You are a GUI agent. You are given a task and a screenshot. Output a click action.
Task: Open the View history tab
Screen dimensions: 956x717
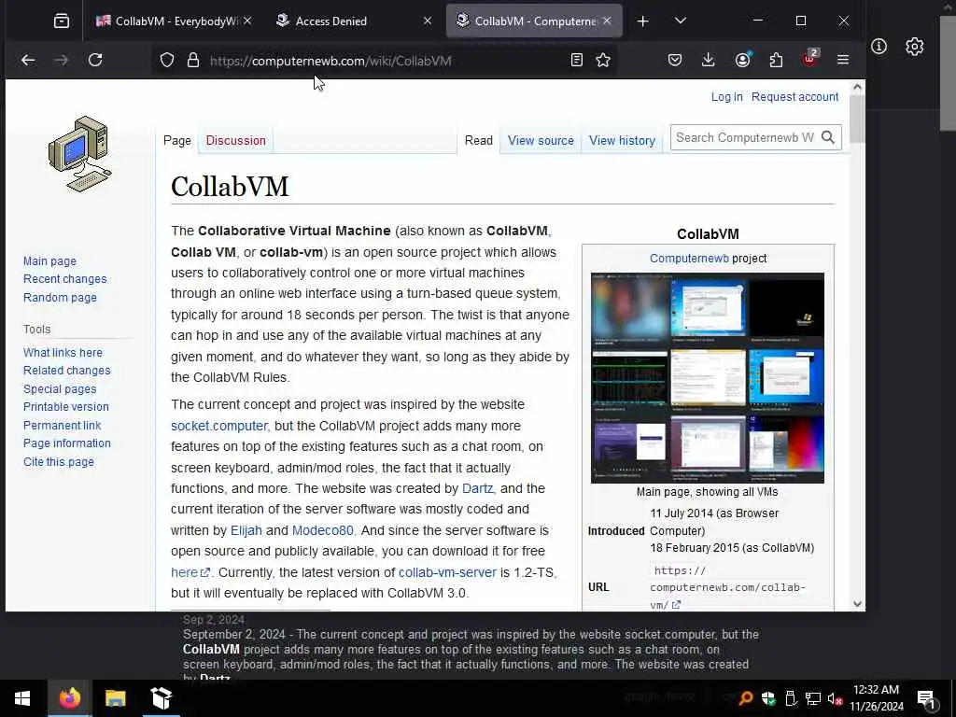coord(622,141)
